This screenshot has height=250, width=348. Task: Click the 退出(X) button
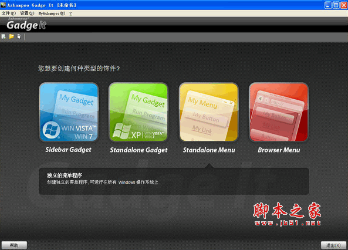333,245
